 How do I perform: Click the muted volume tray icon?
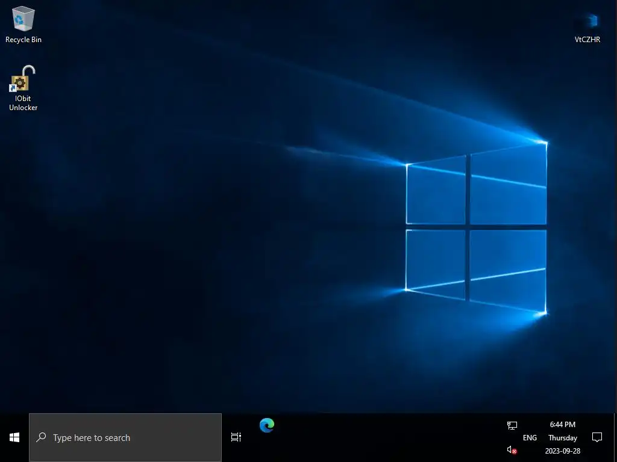[x=512, y=450]
